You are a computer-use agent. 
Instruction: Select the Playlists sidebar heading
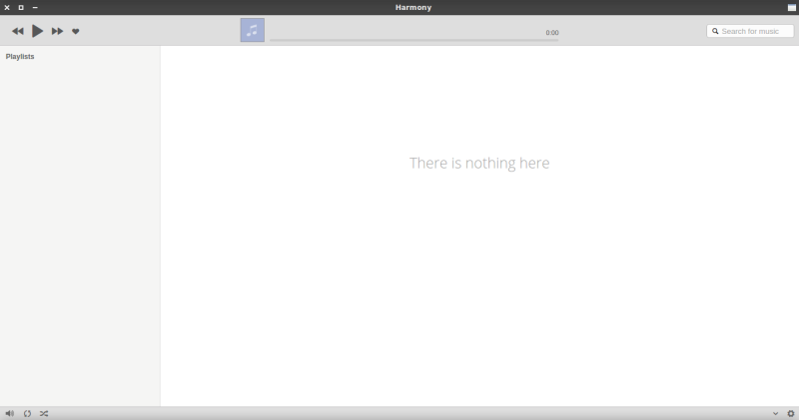click(20, 57)
